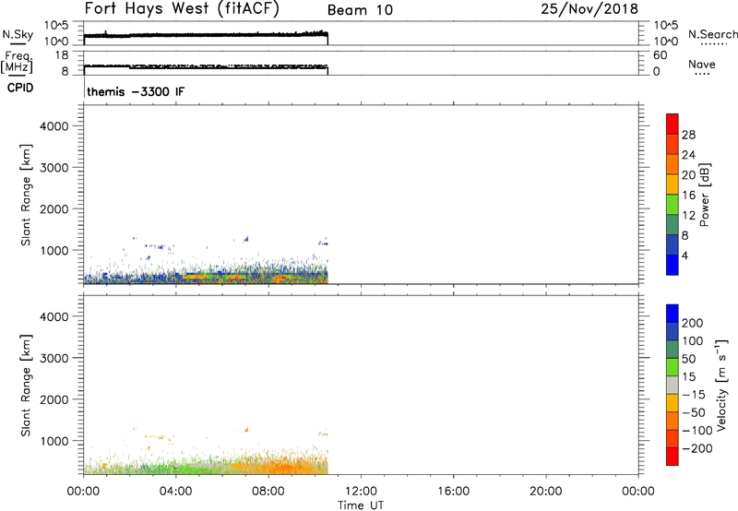Screen dimensions: 738x511
Task: Select the 'themis -3300 IF' text
Action: [136, 91]
